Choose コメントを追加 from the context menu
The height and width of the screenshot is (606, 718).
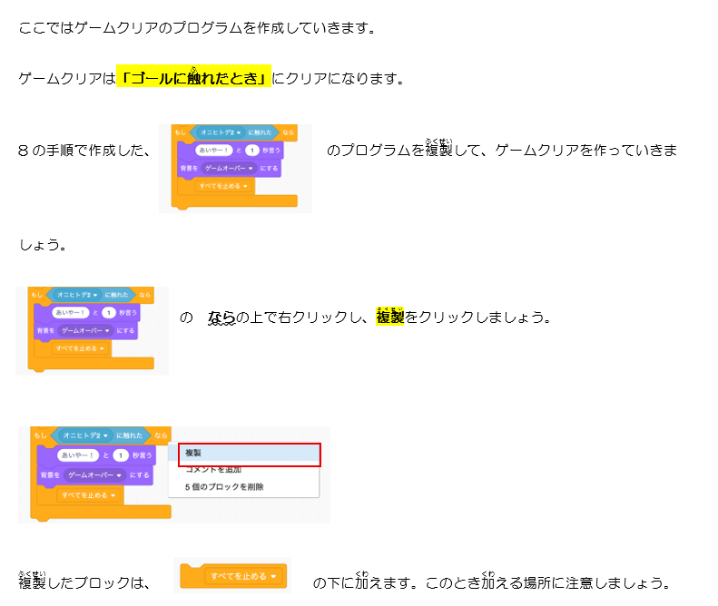tap(225, 469)
